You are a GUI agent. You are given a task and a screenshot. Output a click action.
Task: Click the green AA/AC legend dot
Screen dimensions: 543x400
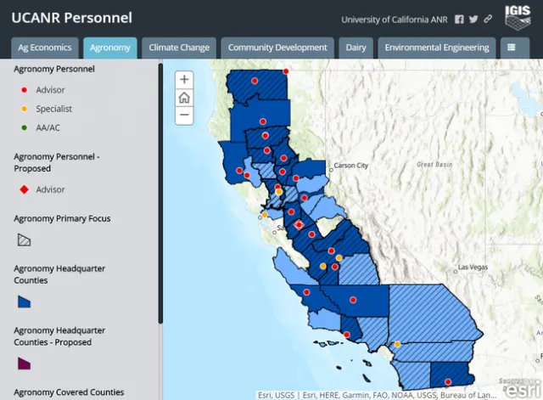point(25,128)
